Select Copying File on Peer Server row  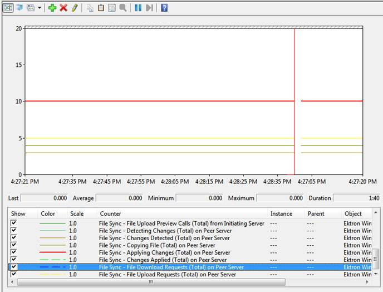point(190,245)
